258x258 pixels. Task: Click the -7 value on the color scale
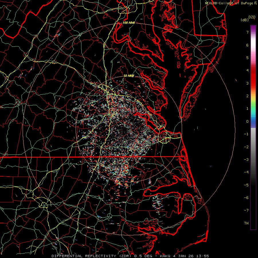tap(246, 210)
